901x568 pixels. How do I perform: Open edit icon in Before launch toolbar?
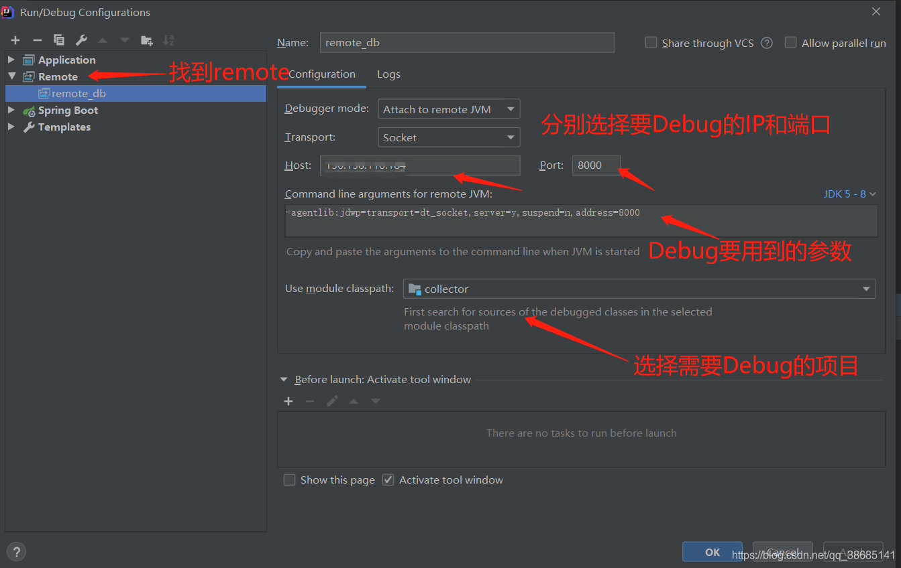coord(331,401)
